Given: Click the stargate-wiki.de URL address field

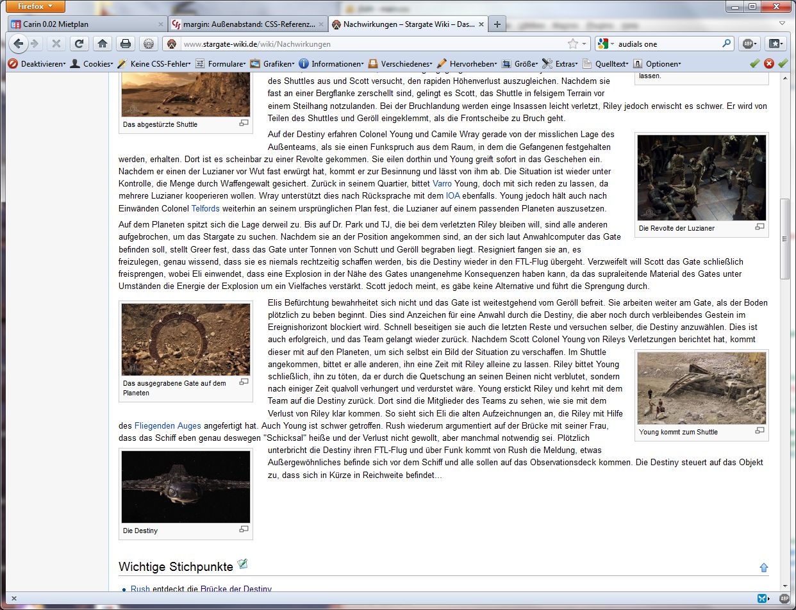Looking at the screenshot, I should click(x=372, y=44).
